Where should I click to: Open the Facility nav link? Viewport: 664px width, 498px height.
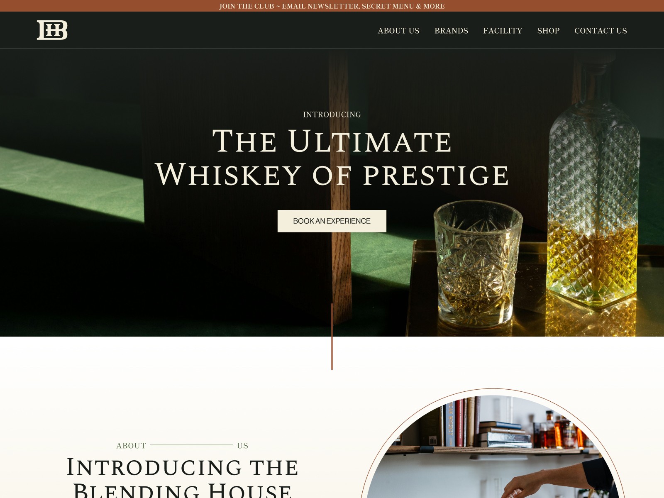[x=503, y=31]
